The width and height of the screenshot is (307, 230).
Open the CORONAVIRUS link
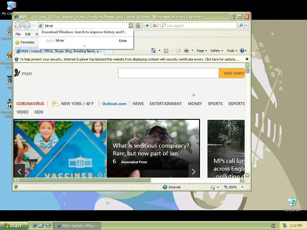pyautogui.click(x=30, y=104)
